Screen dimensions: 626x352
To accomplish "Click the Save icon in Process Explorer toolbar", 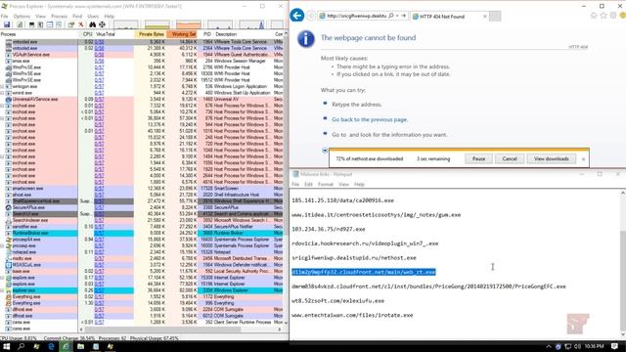I will [7, 24].
